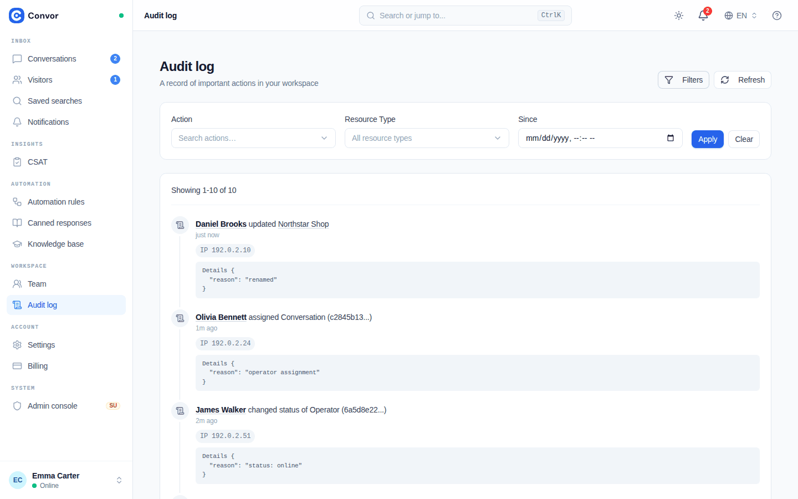
Task: Click the Visitors badge showing 1
Action: (115, 80)
